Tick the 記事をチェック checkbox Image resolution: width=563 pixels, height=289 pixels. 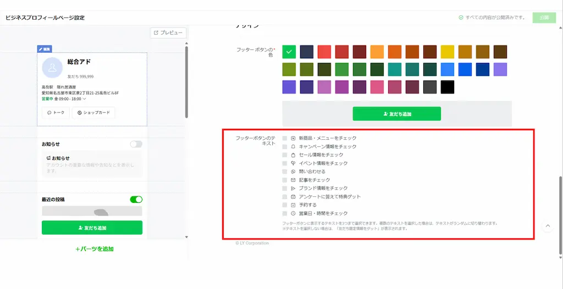coord(285,180)
